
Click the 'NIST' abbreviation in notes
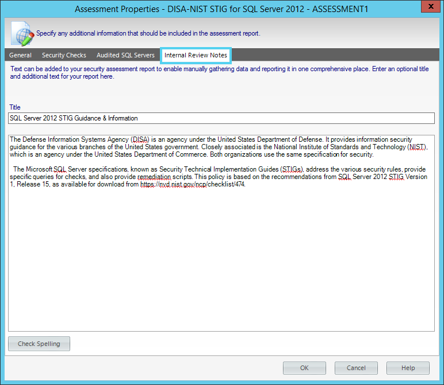[418, 147]
